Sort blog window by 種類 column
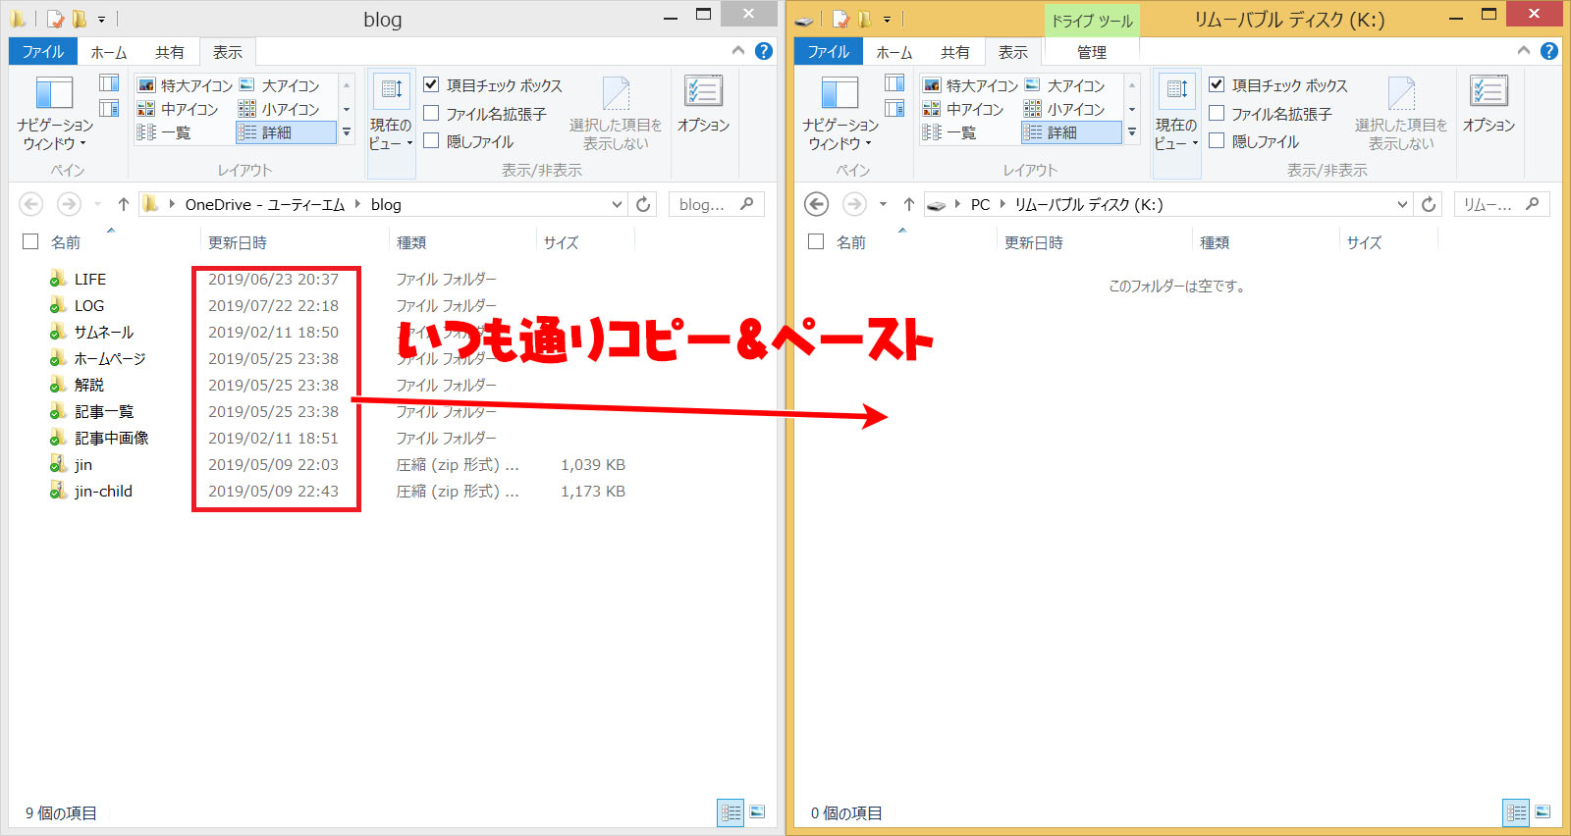Viewport: 1571px width, 836px height. 462,242
